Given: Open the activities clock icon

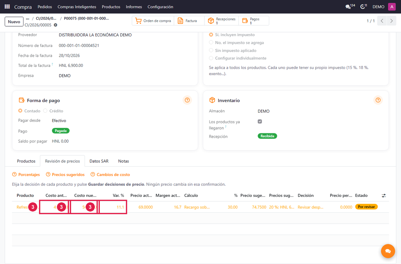Looking at the screenshot, I should tap(363, 7).
